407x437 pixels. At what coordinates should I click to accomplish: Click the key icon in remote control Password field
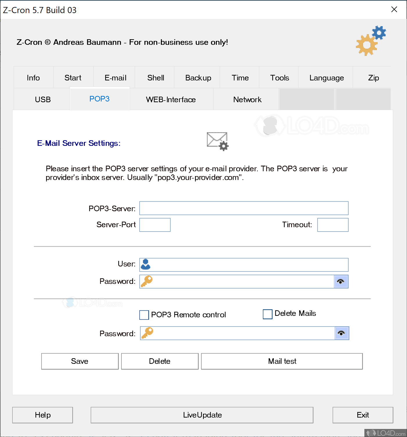tap(147, 333)
